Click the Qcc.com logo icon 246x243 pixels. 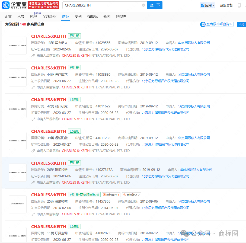point(6,5)
